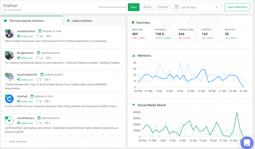Open twitter.com link under machinelearnflx
Screen dimensions: 255x149
(x=27, y=80)
